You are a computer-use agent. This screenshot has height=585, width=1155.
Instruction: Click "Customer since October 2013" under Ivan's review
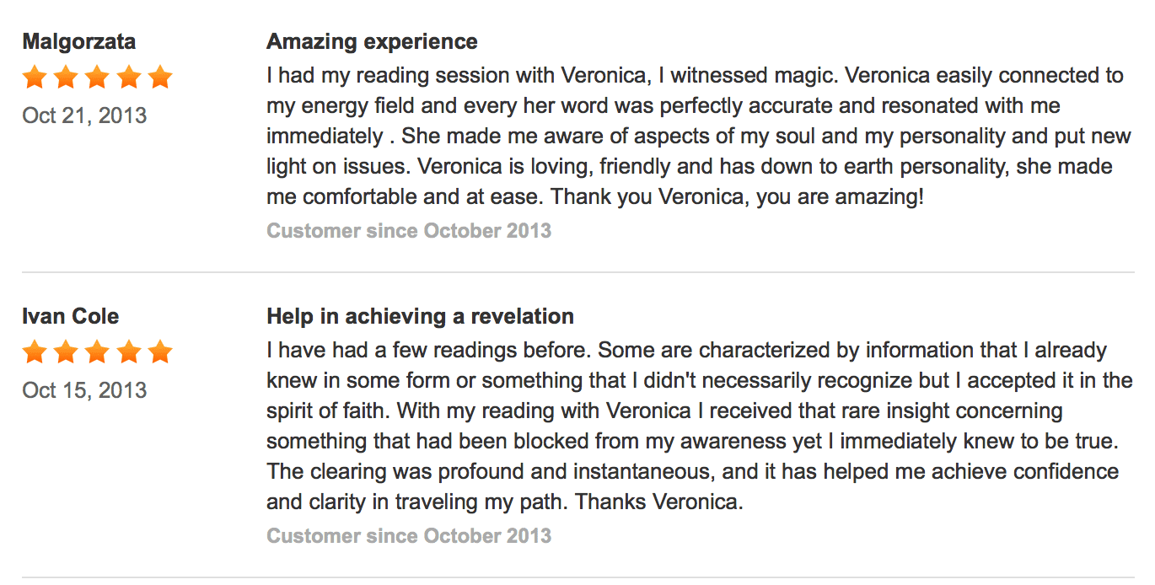coord(409,536)
